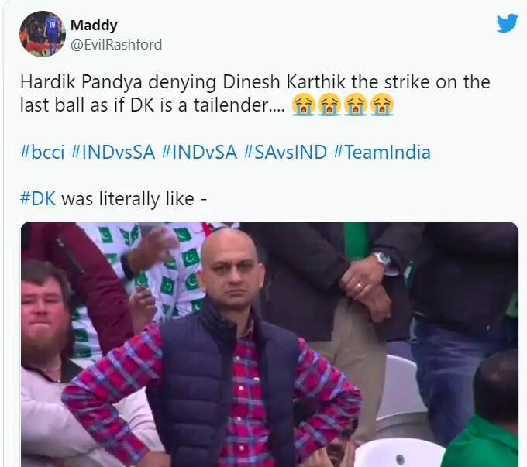The height and width of the screenshot is (467, 527).
Task: Click the last crying emoji
Action: point(382,105)
